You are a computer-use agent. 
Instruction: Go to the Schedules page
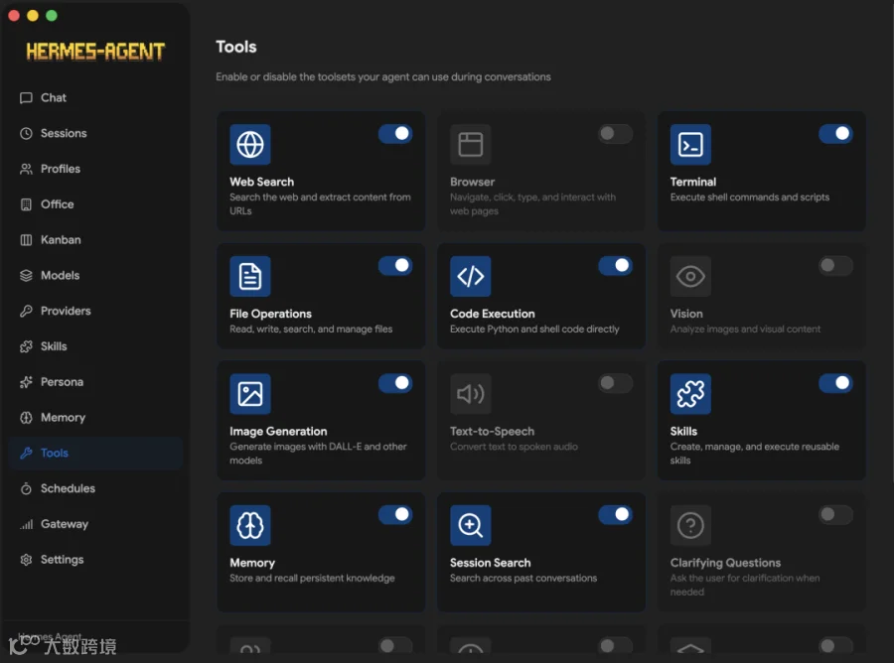(x=95, y=488)
